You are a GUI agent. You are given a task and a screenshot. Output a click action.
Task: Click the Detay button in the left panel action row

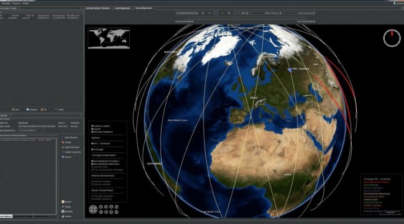pos(60,110)
